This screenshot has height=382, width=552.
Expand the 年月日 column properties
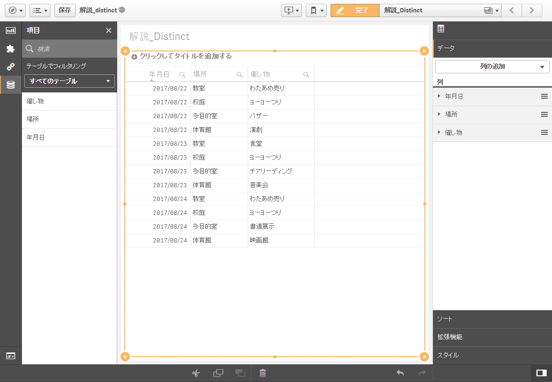(439, 96)
